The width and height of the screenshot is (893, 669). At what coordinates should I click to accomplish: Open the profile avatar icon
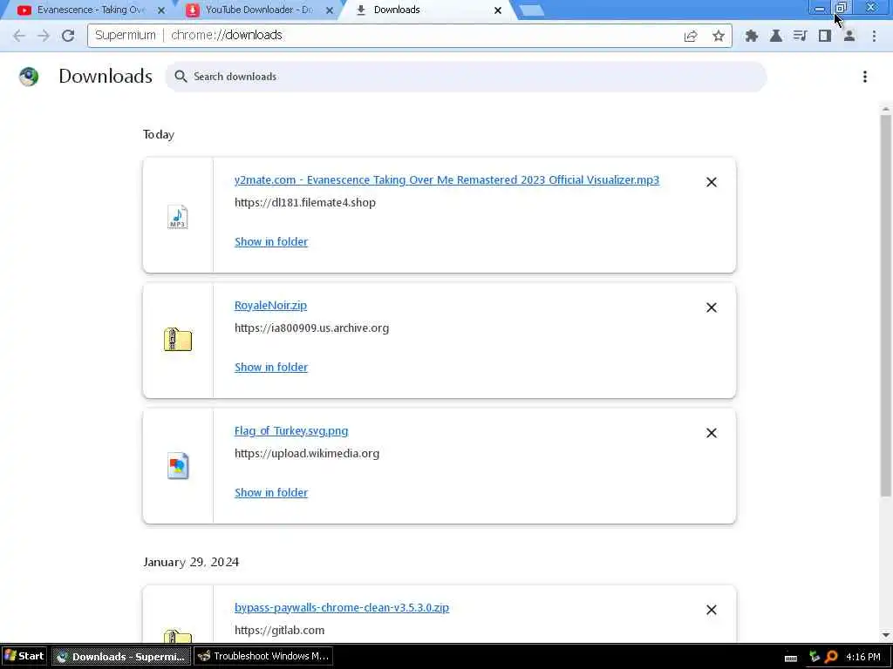click(849, 36)
